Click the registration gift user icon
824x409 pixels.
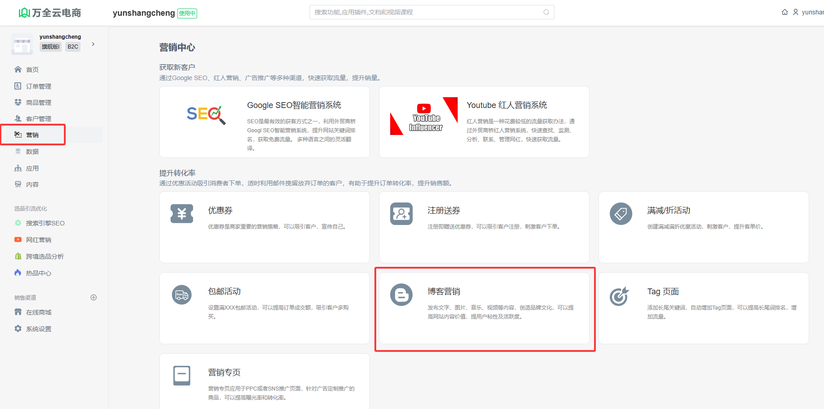coord(401,214)
